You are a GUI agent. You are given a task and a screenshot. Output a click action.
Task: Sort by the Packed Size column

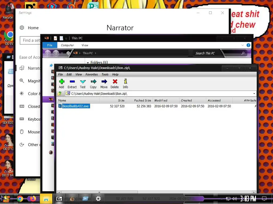point(139,100)
